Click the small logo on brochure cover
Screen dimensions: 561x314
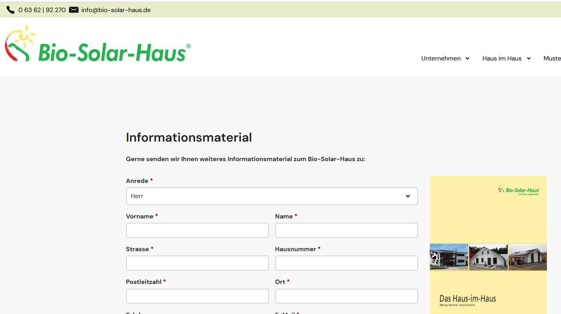pyautogui.click(x=519, y=190)
